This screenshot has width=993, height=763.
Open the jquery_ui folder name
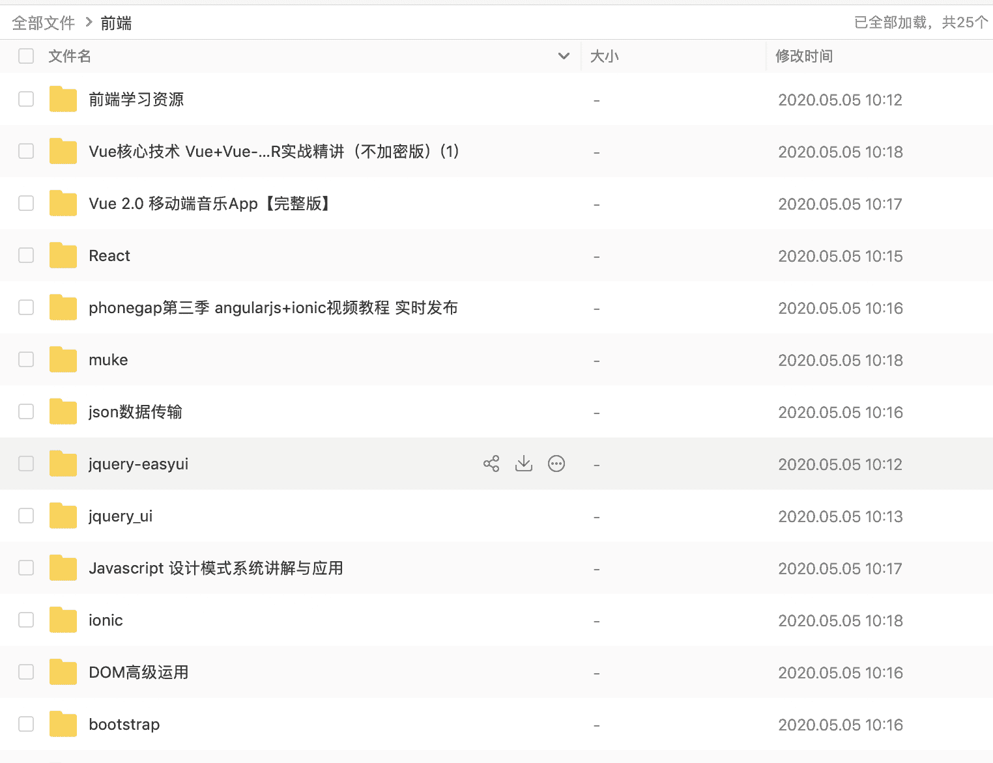point(121,516)
